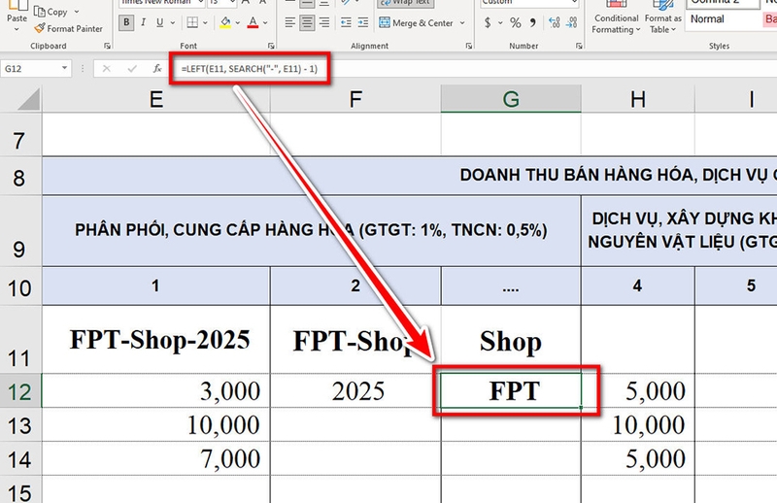Screen dimensions: 777x503
Task: Select the Comma 2 cell style
Action: click(x=723, y=3)
